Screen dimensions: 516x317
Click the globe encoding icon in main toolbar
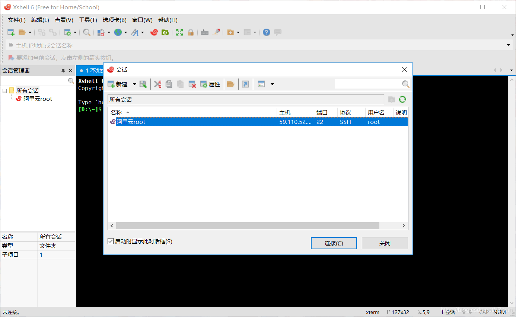click(118, 32)
